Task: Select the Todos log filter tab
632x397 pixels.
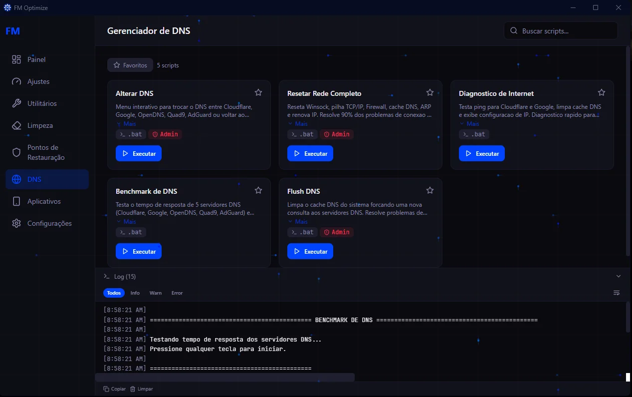Action: [114, 293]
